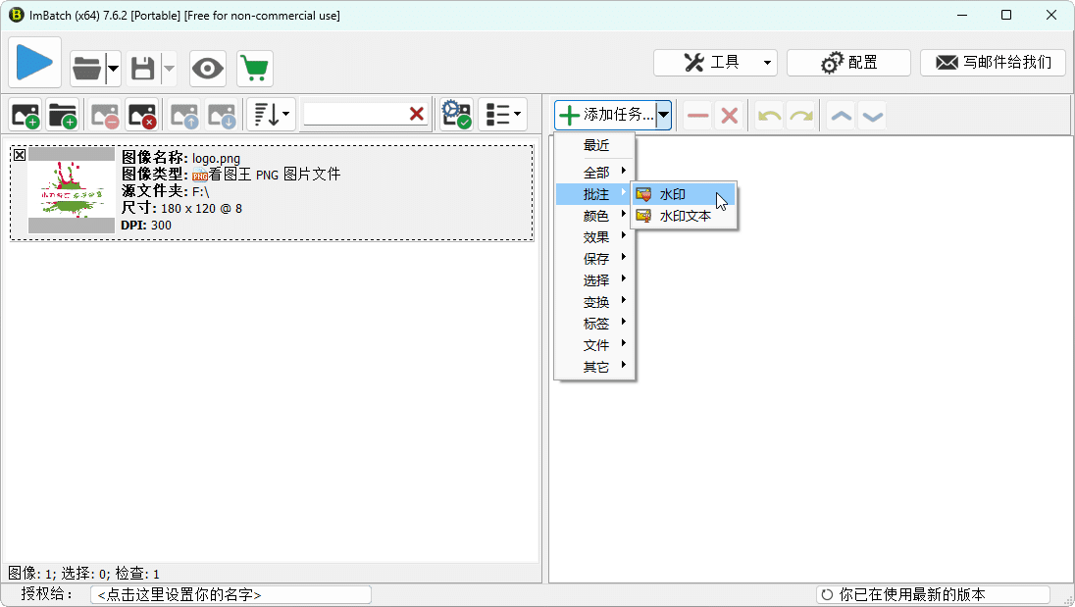Open the shopping cart to purchase
This screenshot has height=607, width=1075.
(x=254, y=69)
